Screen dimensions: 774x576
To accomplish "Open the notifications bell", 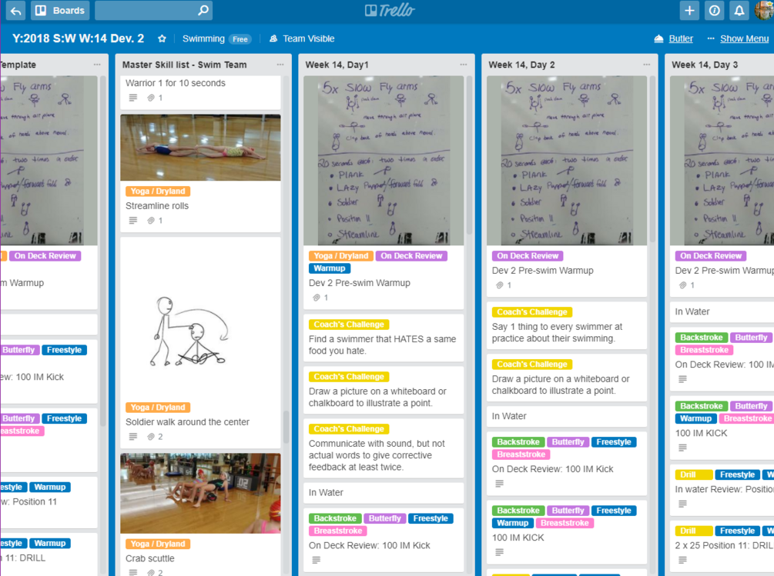I will [739, 10].
